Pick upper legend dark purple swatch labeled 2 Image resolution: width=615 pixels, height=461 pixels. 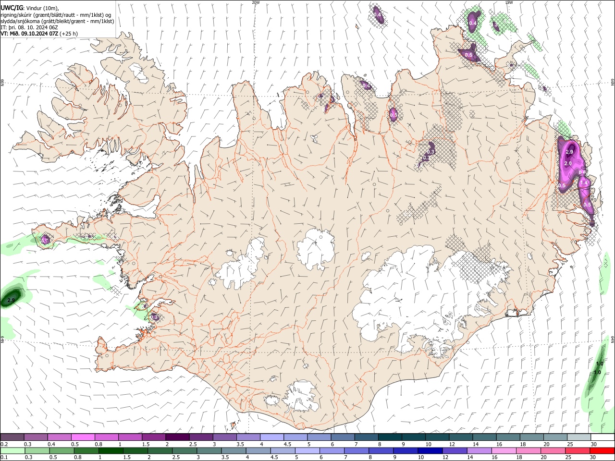(x=177, y=437)
